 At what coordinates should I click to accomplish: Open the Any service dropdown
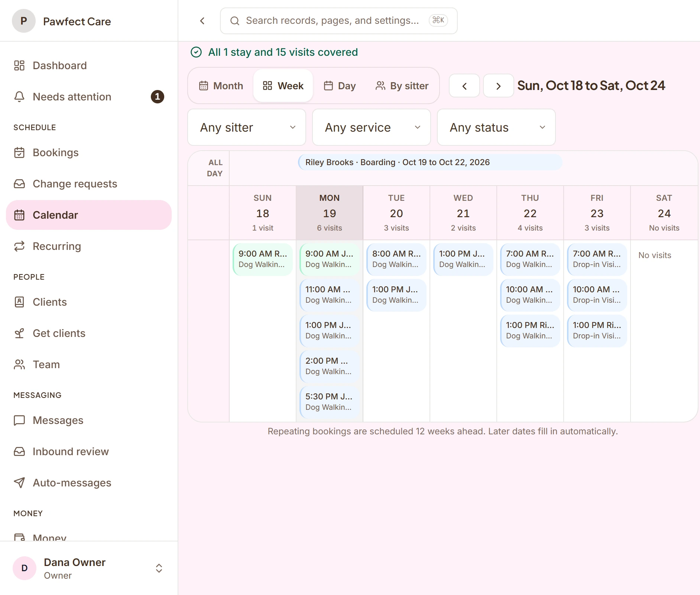tap(372, 127)
